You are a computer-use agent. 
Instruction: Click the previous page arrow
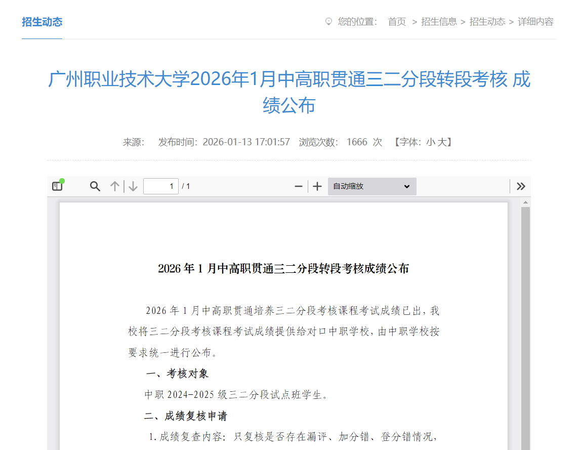coord(114,186)
